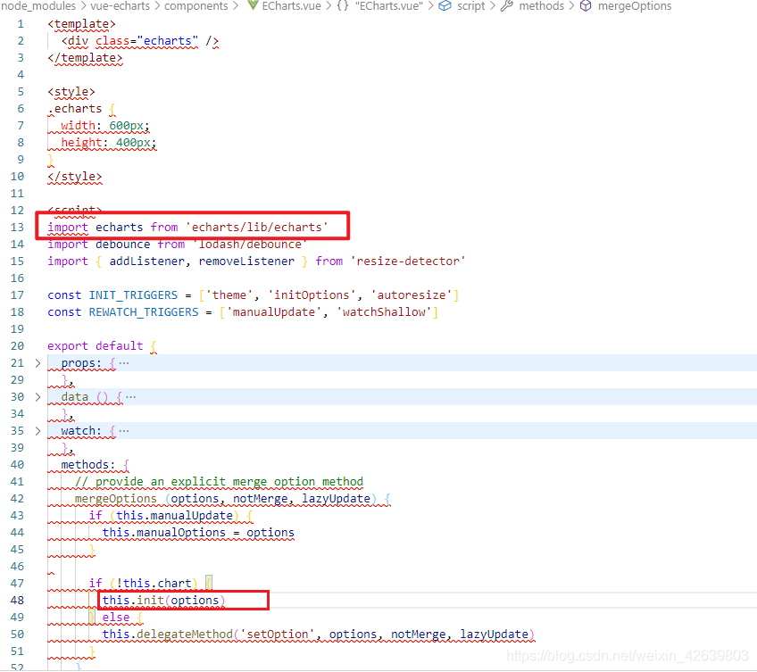Screen dimensions: 757x672
Task: Click the script symbol icon in breadcrumb
Action: click(x=445, y=5)
